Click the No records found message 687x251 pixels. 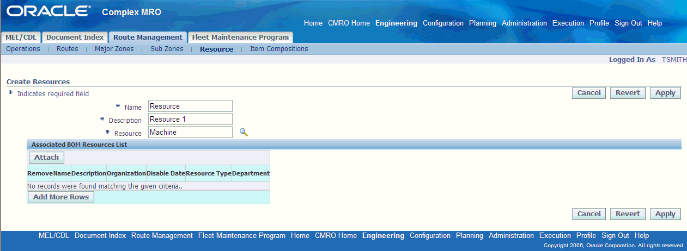105,186
